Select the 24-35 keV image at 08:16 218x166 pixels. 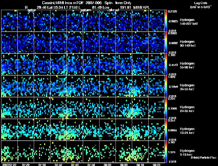(x=140, y=108)
